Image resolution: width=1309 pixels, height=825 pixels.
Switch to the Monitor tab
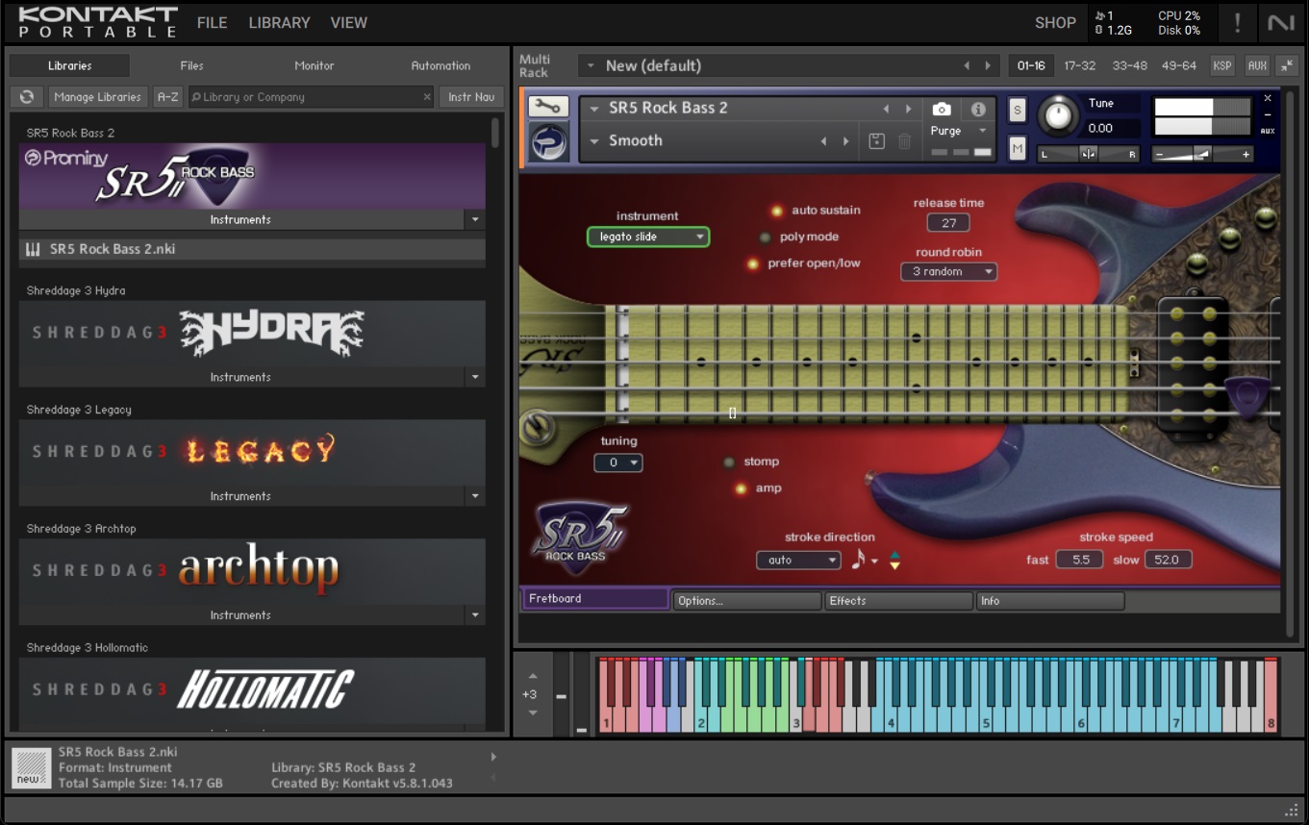pyautogui.click(x=315, y=65)
